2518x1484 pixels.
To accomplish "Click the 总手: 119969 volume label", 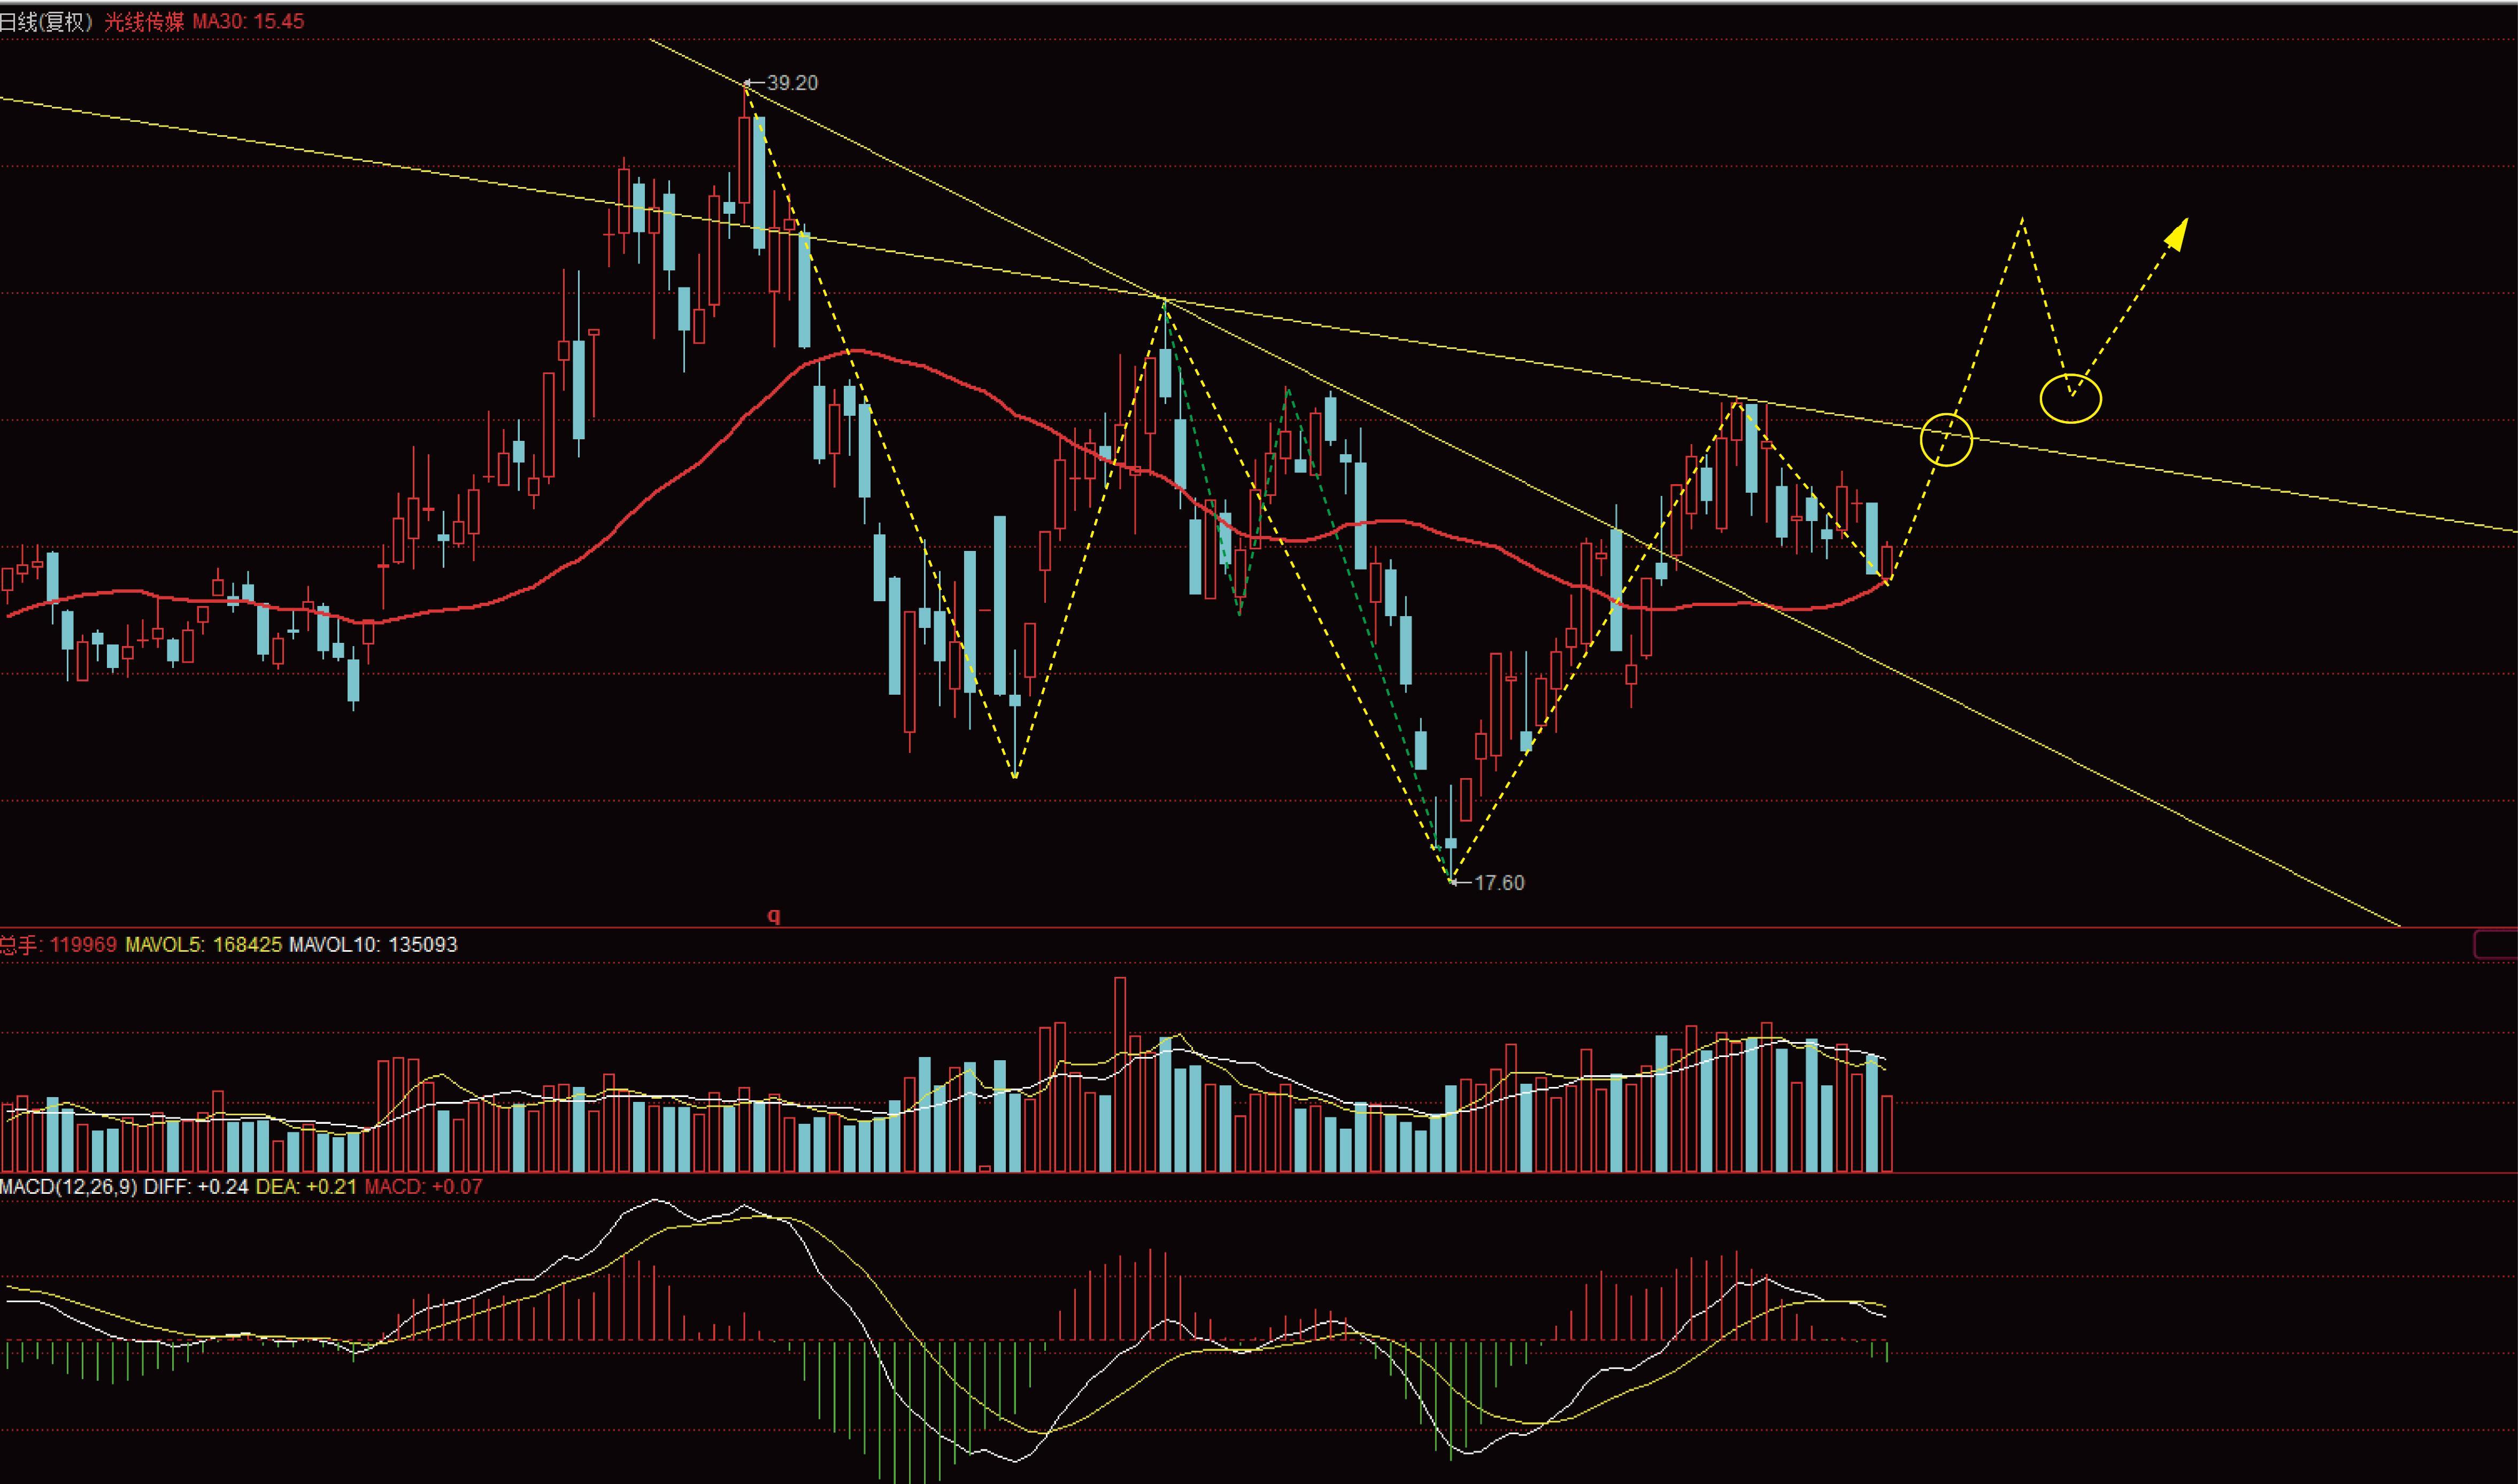I will (58, 945).
